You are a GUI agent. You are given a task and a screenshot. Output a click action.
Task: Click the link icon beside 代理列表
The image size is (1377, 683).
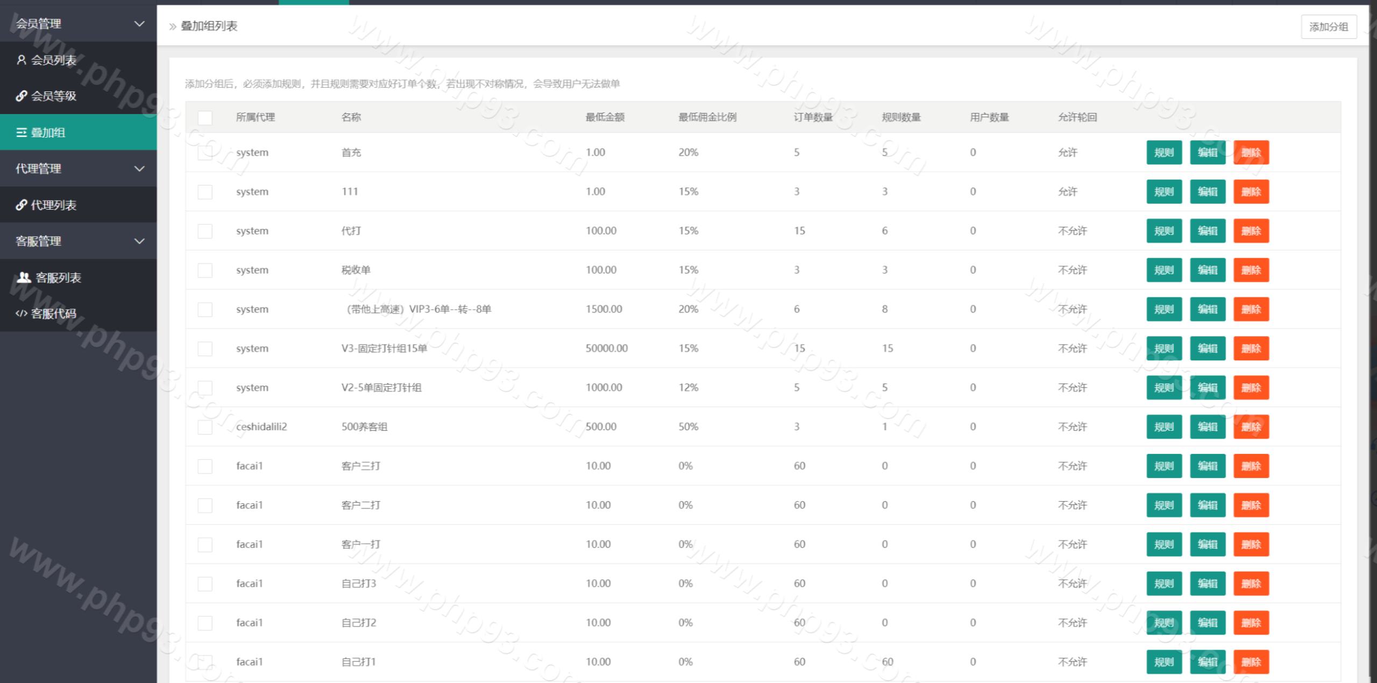pyautogui.click(x=22, y=205)
